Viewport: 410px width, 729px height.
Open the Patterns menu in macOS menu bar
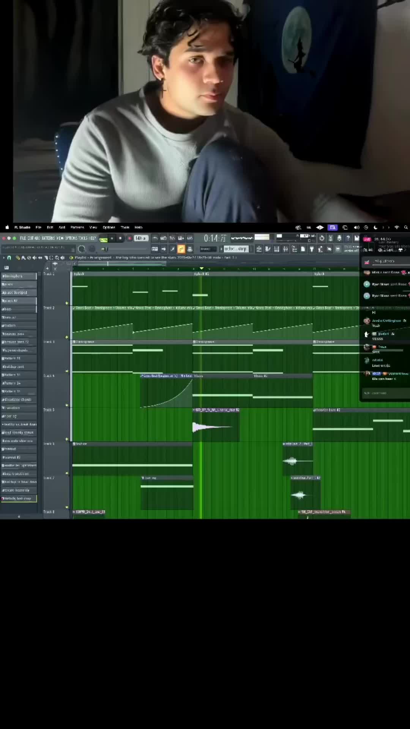[x=77, y=227]
